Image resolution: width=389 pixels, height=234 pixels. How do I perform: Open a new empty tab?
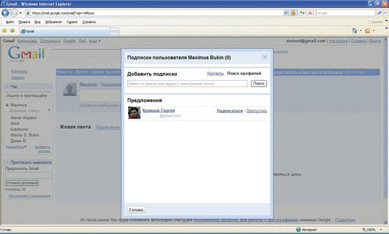tap(114, 32)
